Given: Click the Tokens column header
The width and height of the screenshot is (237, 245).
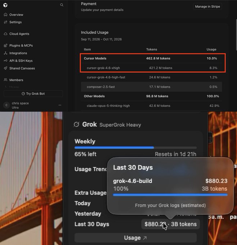Looking at the screenshot, I should (x=152, y=49).
